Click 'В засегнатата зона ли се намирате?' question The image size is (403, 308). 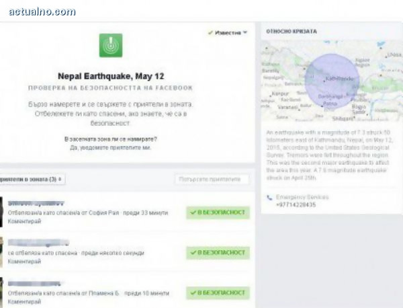pos(111,139)
